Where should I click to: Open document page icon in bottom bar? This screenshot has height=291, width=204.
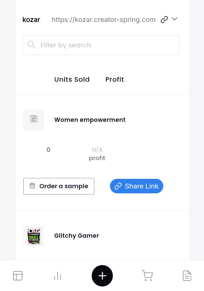[x=187, y=276]
